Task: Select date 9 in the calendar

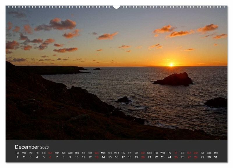Action: coord(70,157)
